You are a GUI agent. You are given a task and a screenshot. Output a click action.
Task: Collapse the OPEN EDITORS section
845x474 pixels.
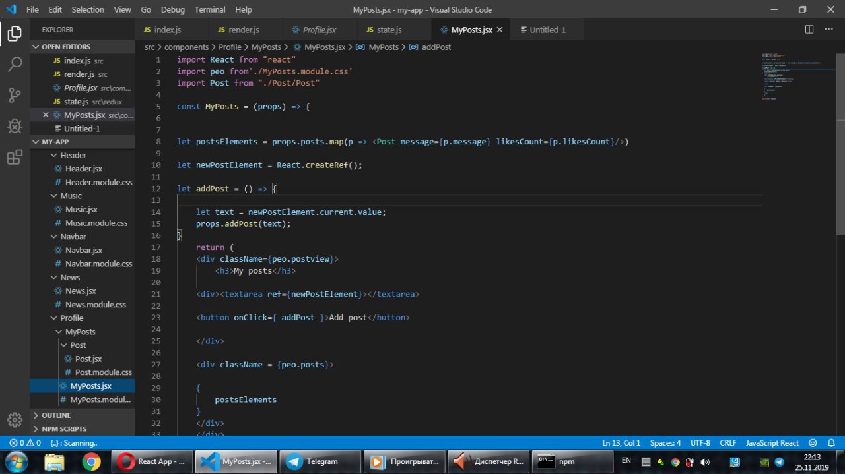pos(66,47)
